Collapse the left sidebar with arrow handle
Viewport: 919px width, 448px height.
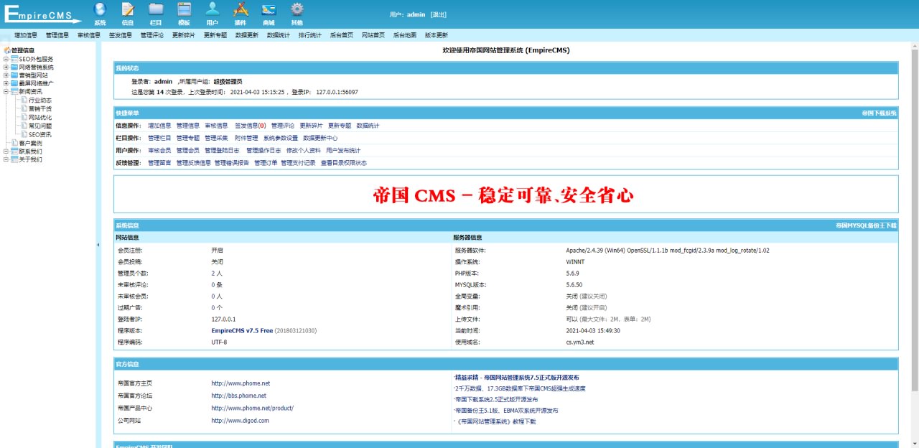tap(98, 245)
